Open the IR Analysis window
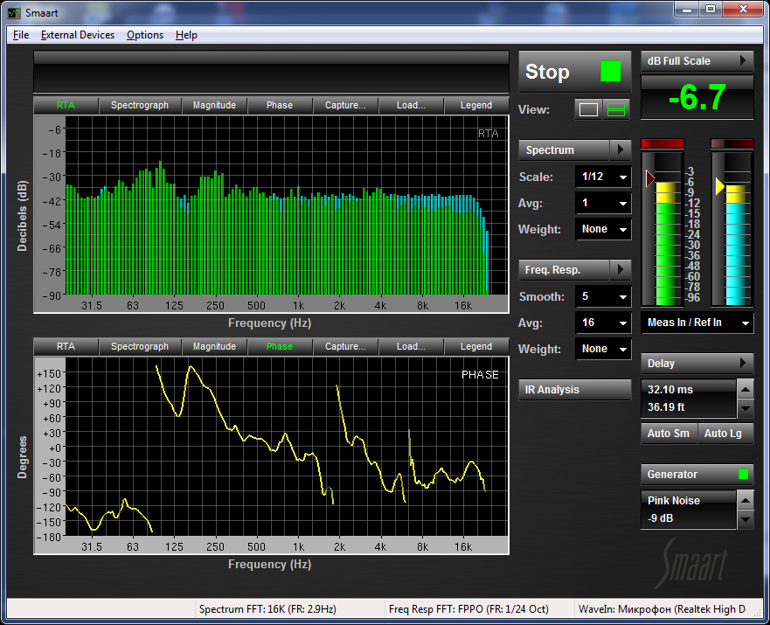 [x=574, y=390]
